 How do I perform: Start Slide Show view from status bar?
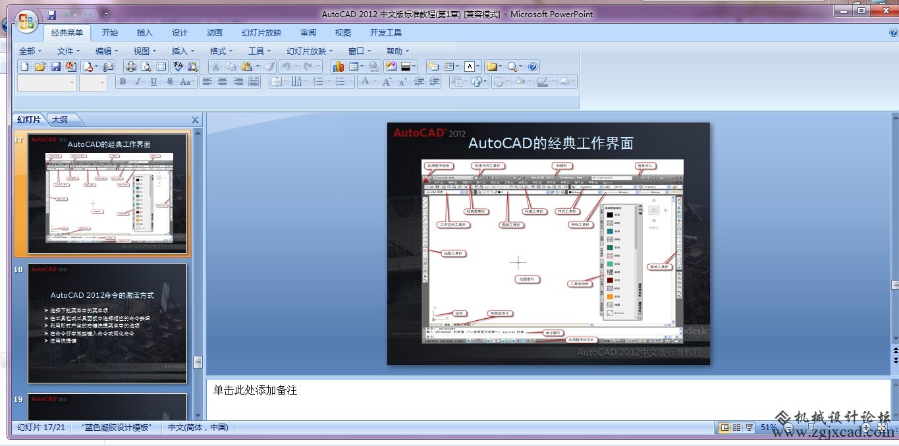(749, 428)
